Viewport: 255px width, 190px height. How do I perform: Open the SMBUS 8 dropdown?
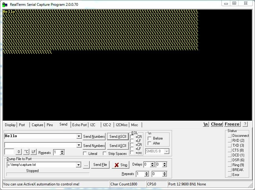[167, 151]
